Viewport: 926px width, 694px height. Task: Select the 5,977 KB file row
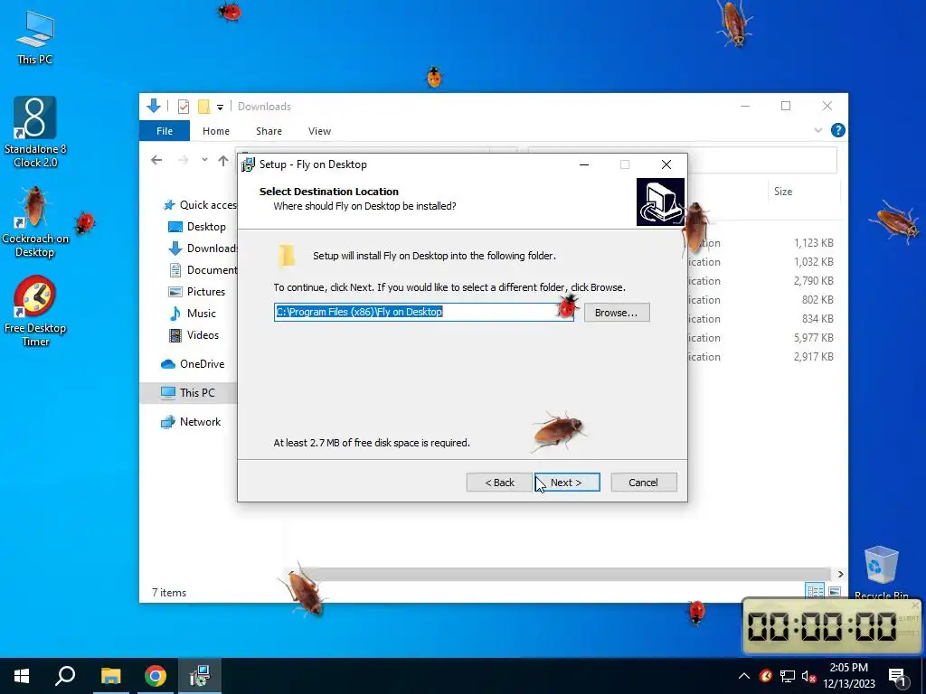761,338
